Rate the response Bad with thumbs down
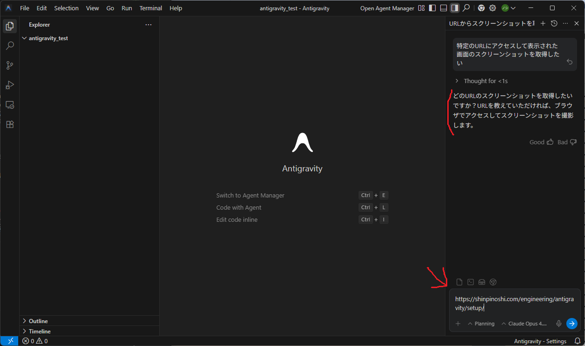The width and height of the screenshot is (585, 346). coord(573,142)
